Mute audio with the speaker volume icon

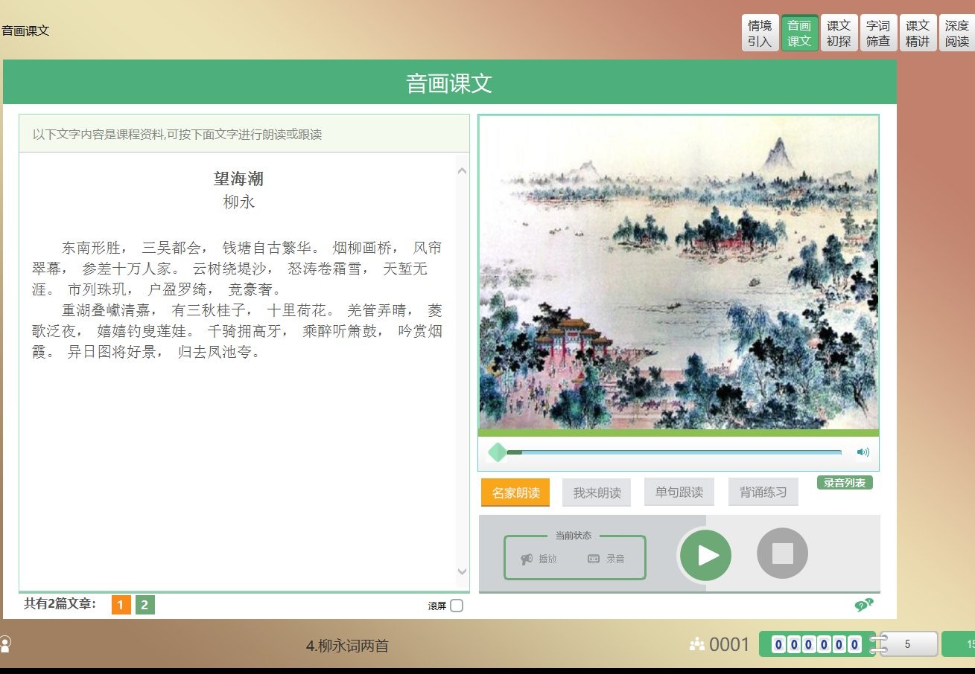(863, 452)
